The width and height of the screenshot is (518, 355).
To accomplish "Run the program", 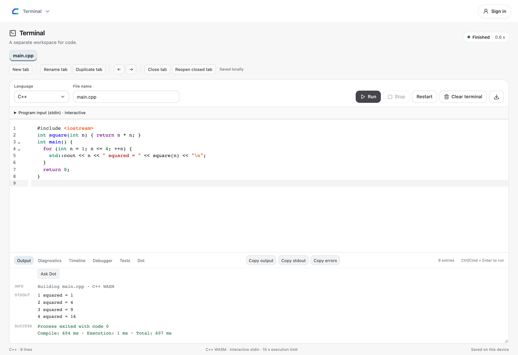I will 368,97.
